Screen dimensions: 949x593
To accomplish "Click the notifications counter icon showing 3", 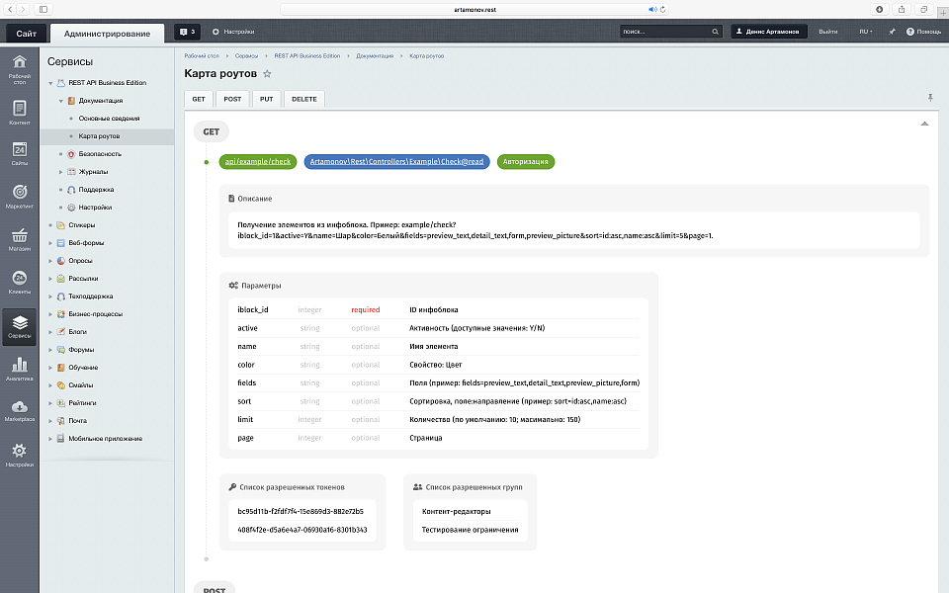I will 187,32.
